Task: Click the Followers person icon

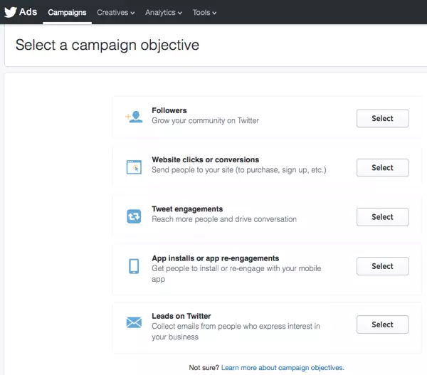Action: pos(134,117)
